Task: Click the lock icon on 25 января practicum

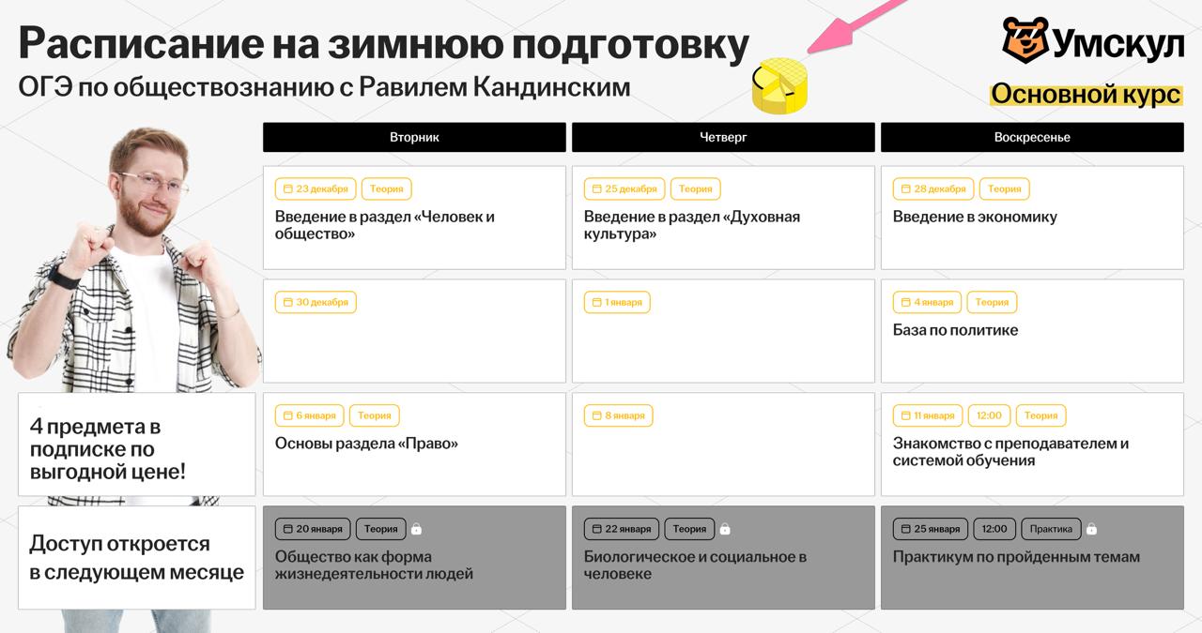Action: pyautogui.click(x=1091, y=529)
